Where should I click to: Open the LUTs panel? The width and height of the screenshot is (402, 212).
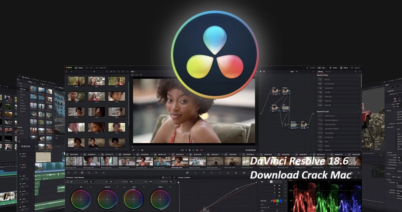[x=89, y=68]
